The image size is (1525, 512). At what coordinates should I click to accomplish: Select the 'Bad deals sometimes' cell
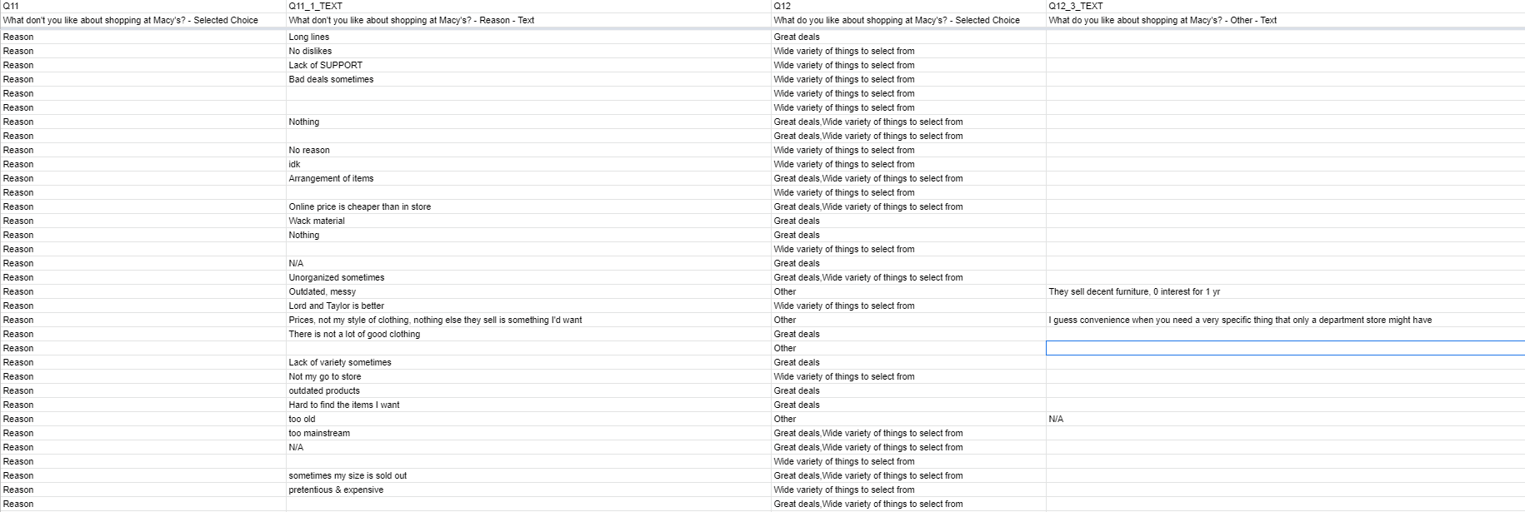tap(528, 79)
